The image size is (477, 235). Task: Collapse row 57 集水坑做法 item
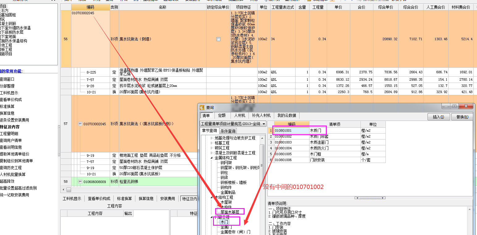[80, 124]
